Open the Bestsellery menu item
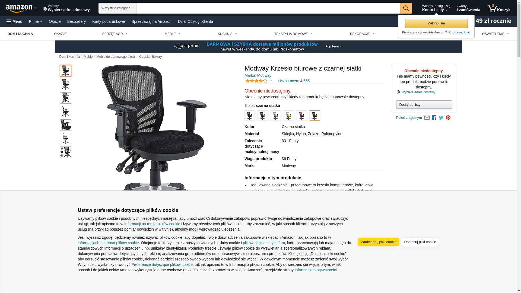Viewport: 521px width, 293px height. tap(77, 21)
